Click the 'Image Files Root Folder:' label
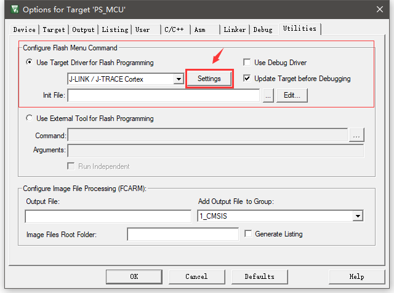The height and width of the screenshot is (293, 394). [x=62, y=235]
